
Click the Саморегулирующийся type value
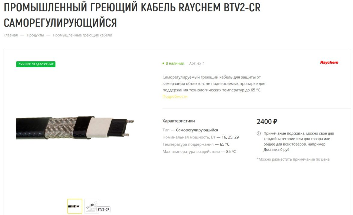point(197,130)
